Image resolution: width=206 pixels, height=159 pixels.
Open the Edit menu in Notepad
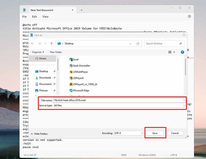tap(34, 16)
